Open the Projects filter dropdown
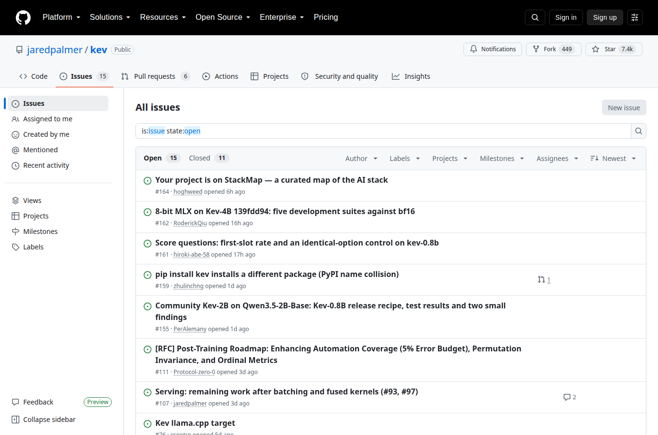Screen dimensions: 658x435 click(449, 159)
